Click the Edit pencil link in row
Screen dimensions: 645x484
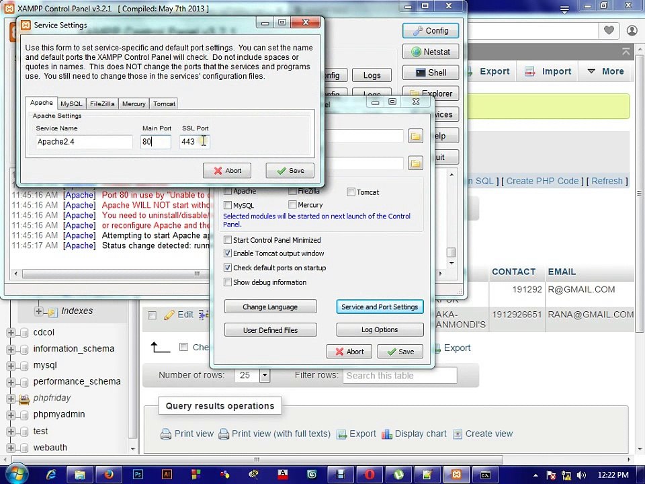pyautogui.click(x=179, y=315)
